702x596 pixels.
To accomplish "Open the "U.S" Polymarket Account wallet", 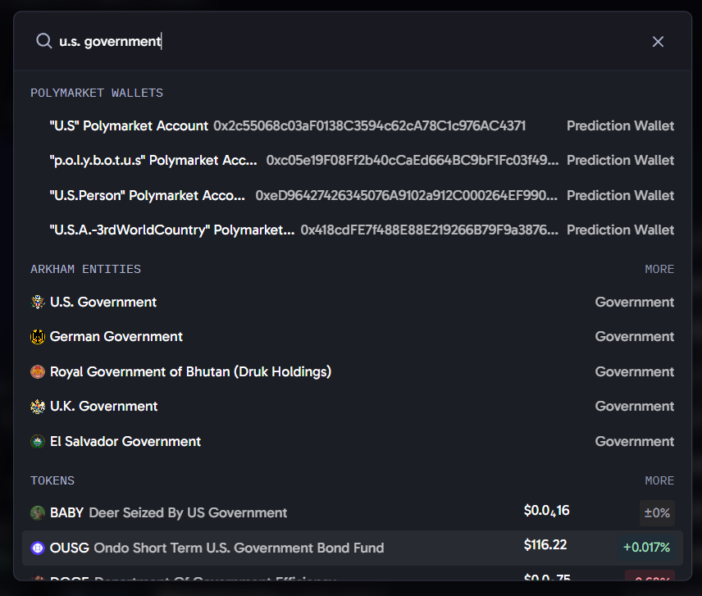I will (x=353, y=125).
